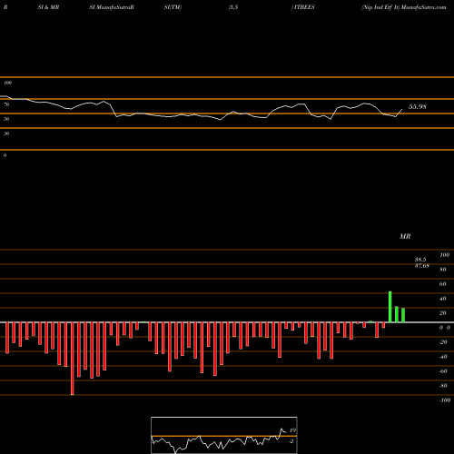Click the 30 level label on RSI axis
454x454 pixels.
coord(6,133)
